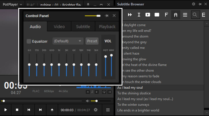Click the search icon in Subtitle Browser
This screenshot has width=209, height=116.
pyautogui.click(x=195, y=15)
